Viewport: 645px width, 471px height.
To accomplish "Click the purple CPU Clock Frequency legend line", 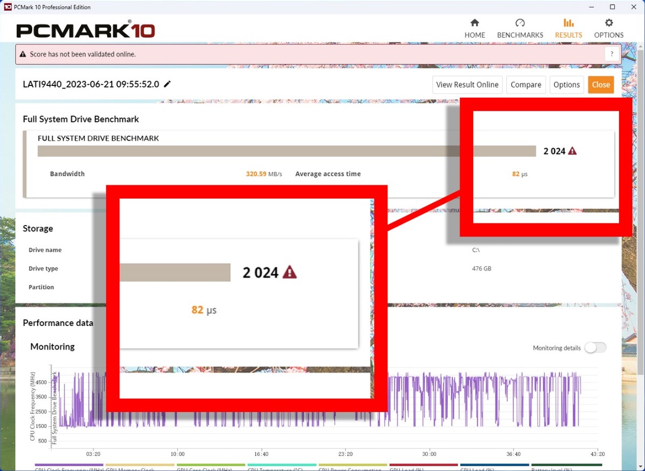I will tap(69, 465).
